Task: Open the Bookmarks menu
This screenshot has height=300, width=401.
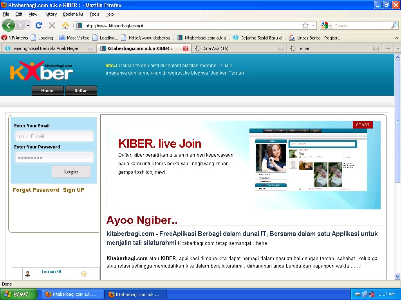Action: 73,14
